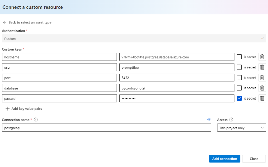Click the Connect a custom resource heading
Image resolution: width=268 pixels, height=167 pixels.
[33, 7]
